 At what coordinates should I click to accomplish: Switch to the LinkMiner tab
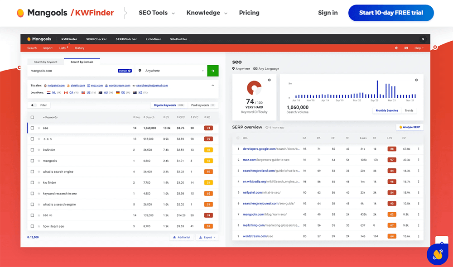[x=154, y=39]
